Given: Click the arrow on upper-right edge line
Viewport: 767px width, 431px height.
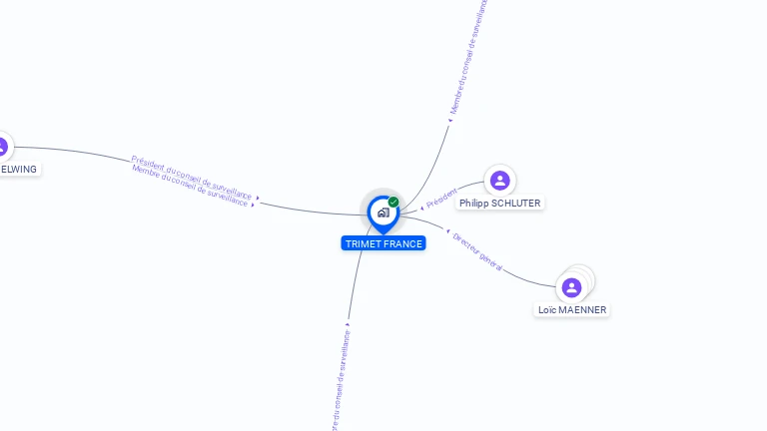Looking at the screenshot, I should [450, 120].
